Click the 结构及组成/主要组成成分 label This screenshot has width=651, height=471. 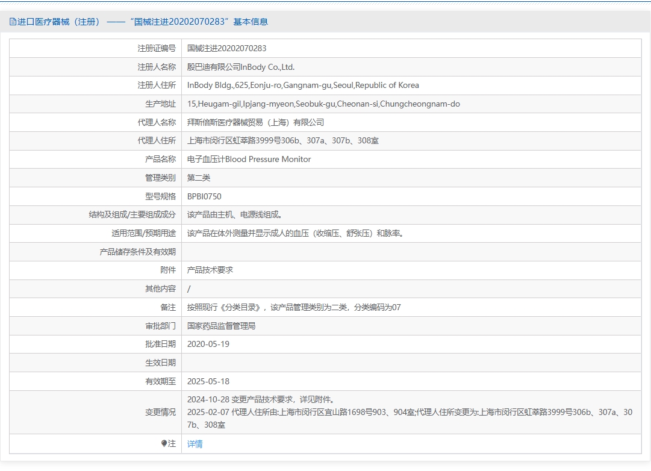click(x=132, y=215)
